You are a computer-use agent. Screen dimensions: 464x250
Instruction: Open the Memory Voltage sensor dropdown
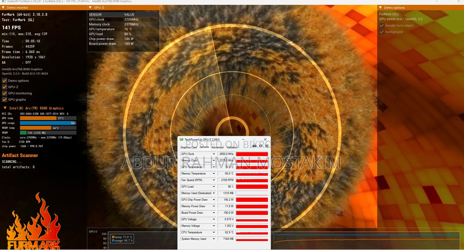tap(214, 226)
